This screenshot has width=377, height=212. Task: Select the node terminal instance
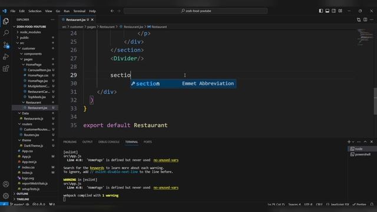click(x=362, y=149)
